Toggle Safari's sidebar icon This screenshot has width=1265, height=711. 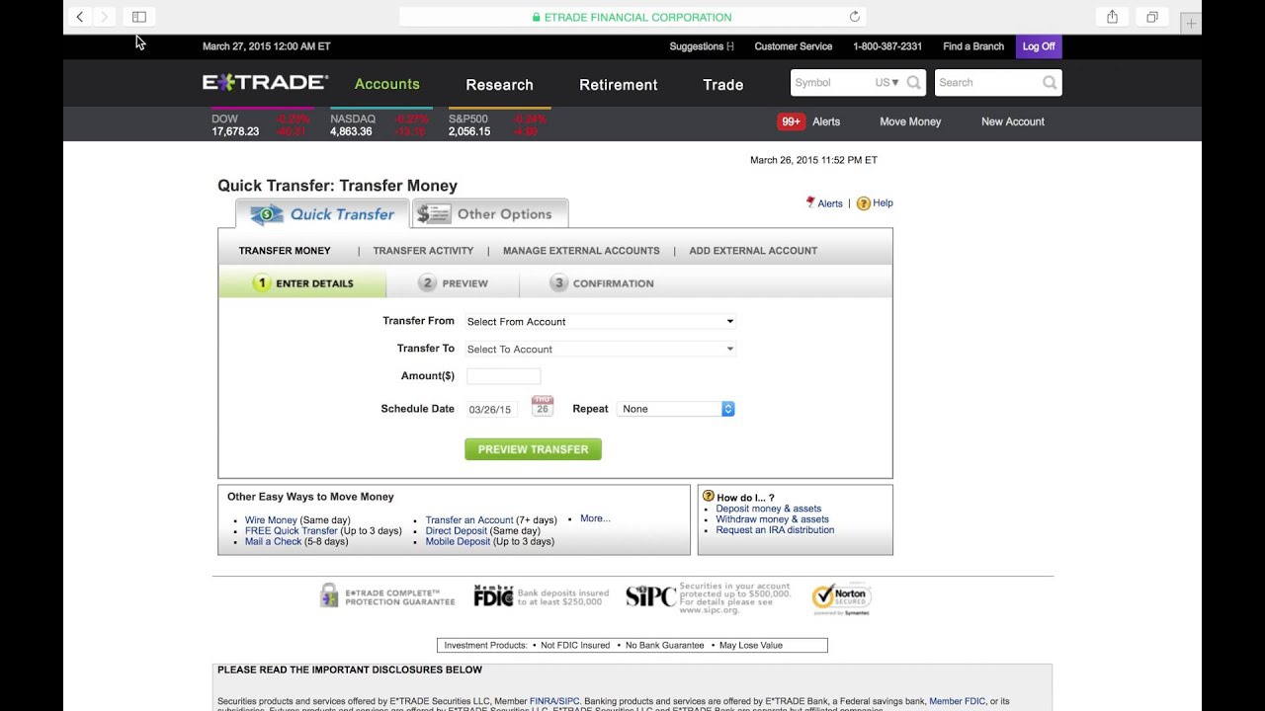139,17
